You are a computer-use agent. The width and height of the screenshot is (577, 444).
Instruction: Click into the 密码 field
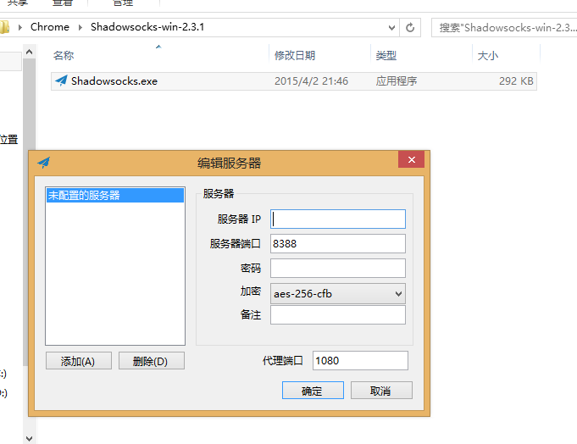click(338, 268)
